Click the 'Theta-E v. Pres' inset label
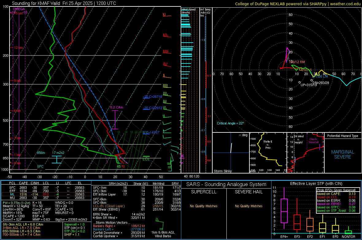 click(268, 144)
